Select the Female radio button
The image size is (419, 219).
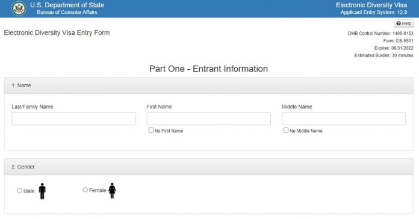tap(85, 190)
